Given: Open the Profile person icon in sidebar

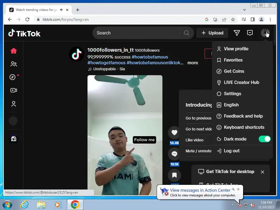Looking at the screenshot, I should tap(14, 104).
